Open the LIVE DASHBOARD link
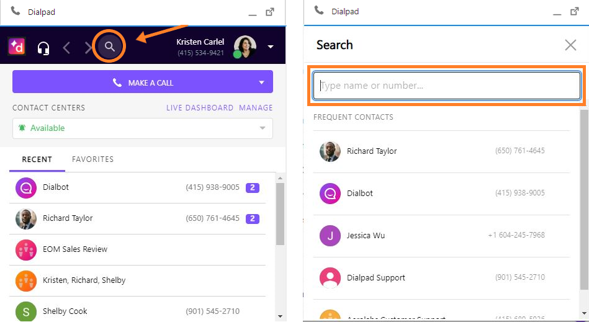The image size is (589, 322). click(200, 108)
